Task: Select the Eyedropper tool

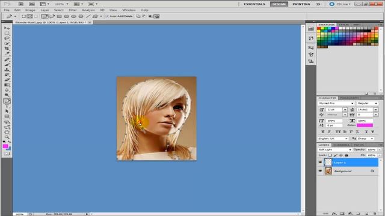Action: pyautogui.click(x=7, y=53)
